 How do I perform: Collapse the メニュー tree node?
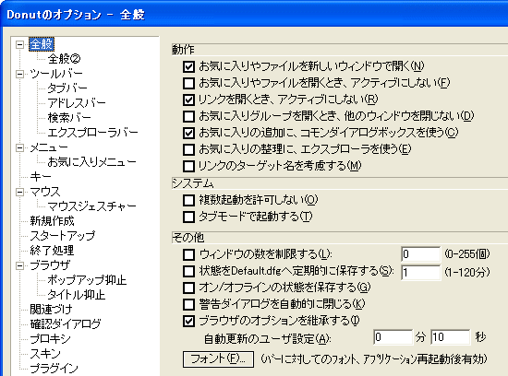(19, 148)
